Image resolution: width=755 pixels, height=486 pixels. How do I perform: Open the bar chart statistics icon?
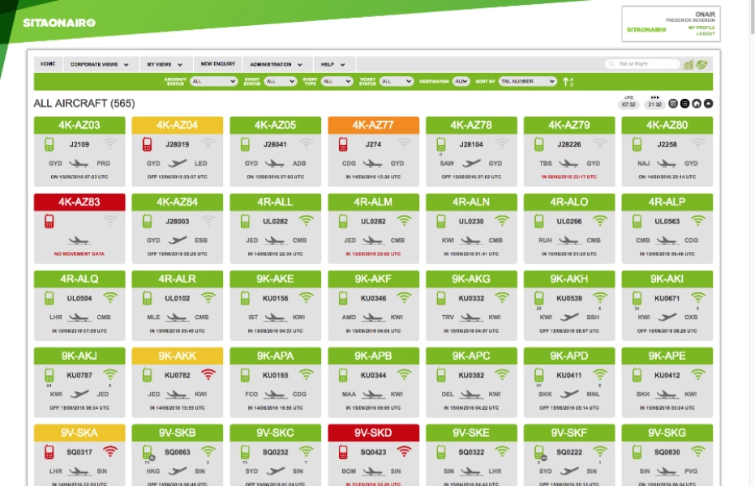pos(689,64)
